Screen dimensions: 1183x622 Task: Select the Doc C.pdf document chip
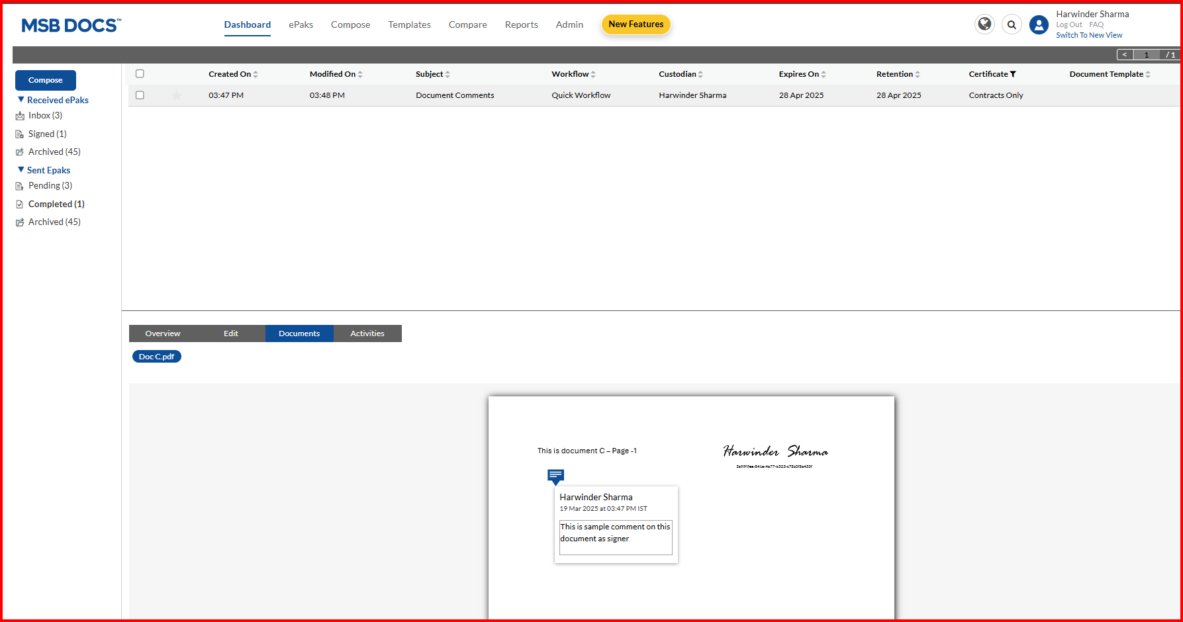(x=156, y=357)
